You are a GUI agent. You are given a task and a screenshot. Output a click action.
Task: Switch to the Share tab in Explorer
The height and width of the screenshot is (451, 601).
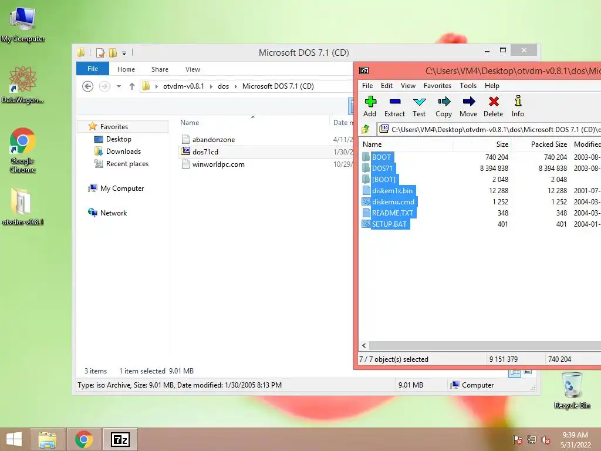(x=160, y=69)
